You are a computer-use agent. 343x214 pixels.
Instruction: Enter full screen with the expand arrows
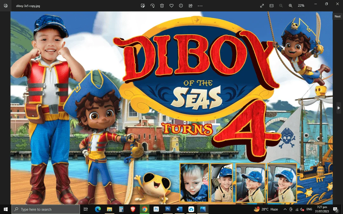click(262, 6)
